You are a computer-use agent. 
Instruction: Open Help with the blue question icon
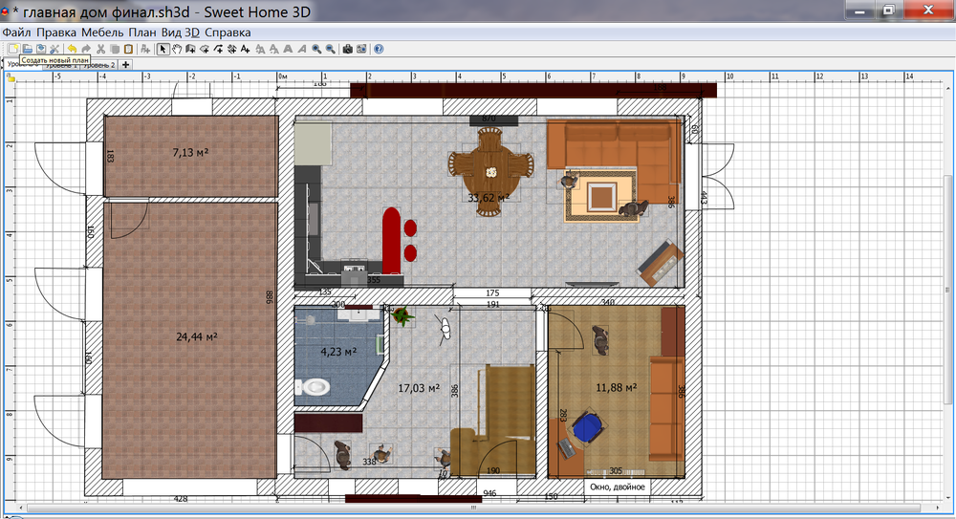click(379, 49)
